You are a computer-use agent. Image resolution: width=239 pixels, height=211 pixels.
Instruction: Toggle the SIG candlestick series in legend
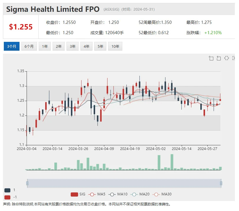(78, 194)
